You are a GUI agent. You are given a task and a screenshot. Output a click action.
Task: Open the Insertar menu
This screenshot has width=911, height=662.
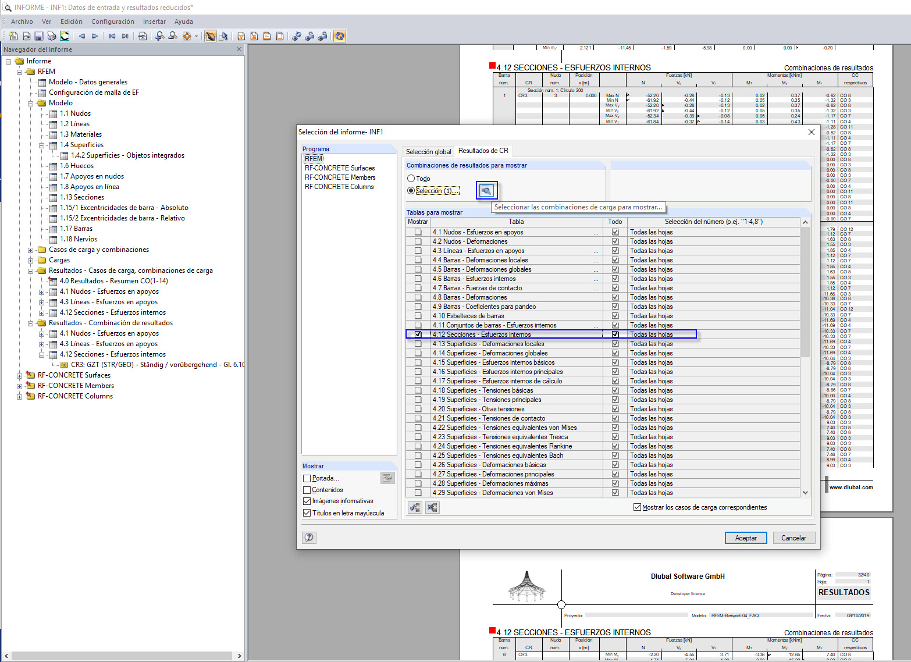click(x=155, y=22)
